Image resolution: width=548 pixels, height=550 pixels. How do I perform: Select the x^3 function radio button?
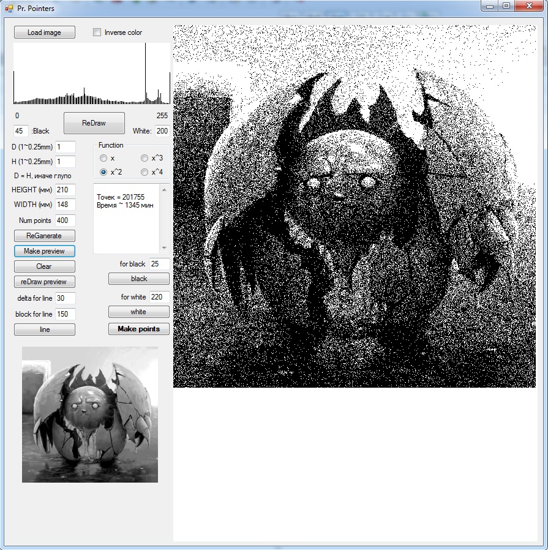(x=145, y=158)
